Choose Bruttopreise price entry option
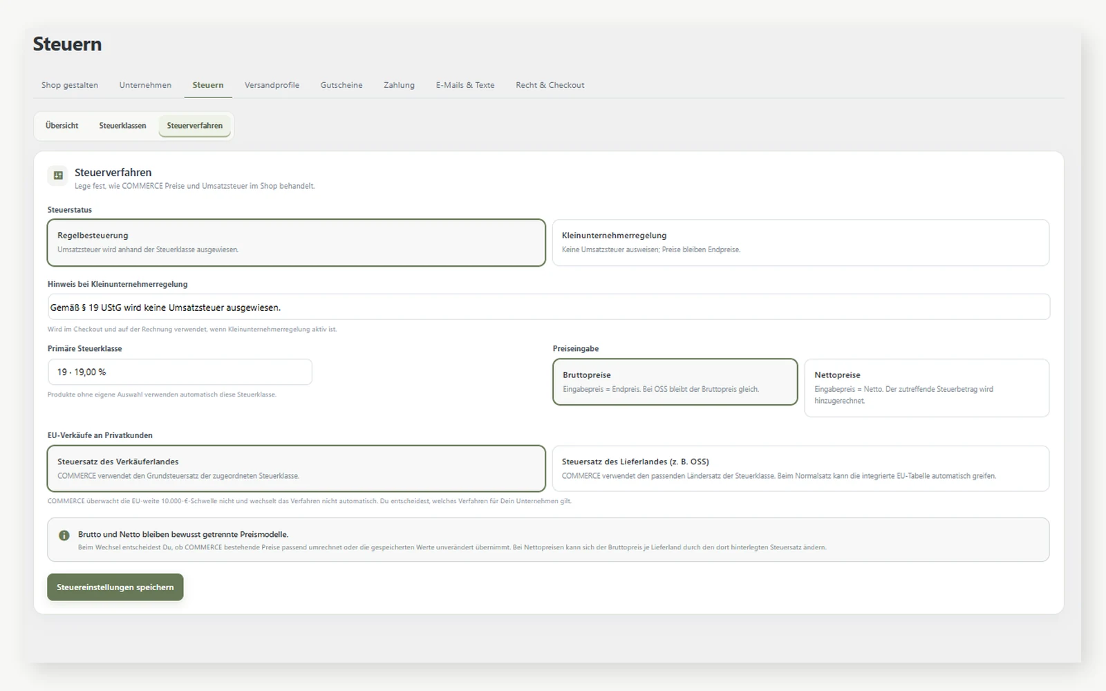 pyautogui.click(x=675, y=381)
